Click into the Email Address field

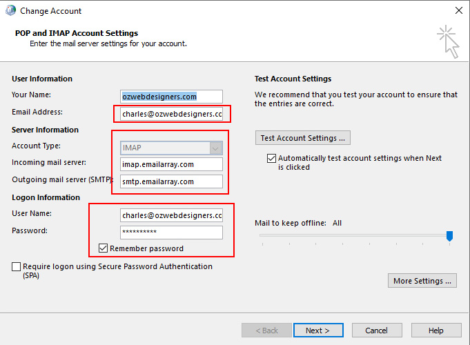point(171,113)
